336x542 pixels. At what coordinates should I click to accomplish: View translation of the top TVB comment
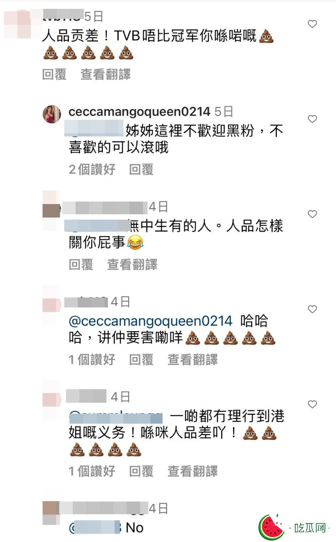point(105,74)
